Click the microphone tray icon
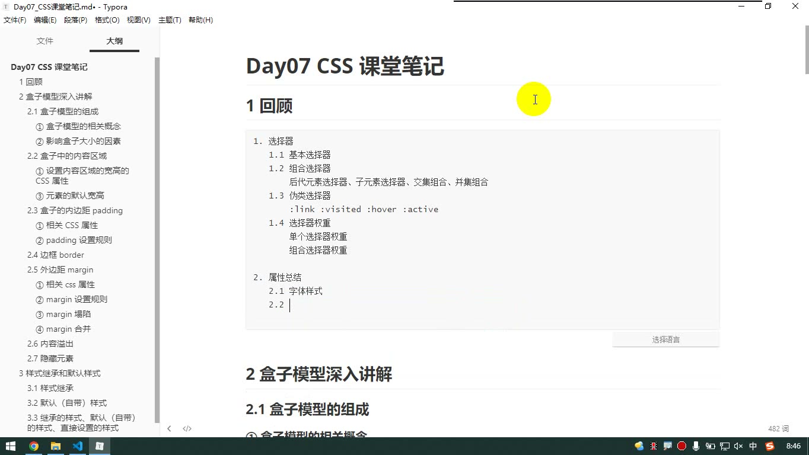 696,446
